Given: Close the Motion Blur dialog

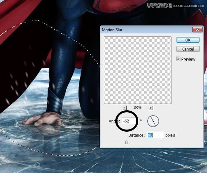Looking at the screenshot, I should click(x=197, y=30).
